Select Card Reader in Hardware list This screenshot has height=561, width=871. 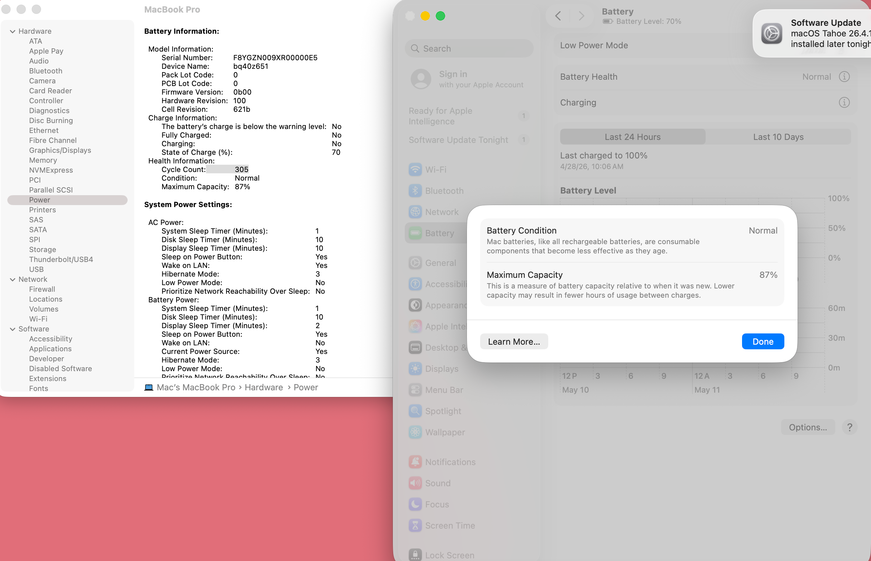pyautogui.click(x=50, y=91)
